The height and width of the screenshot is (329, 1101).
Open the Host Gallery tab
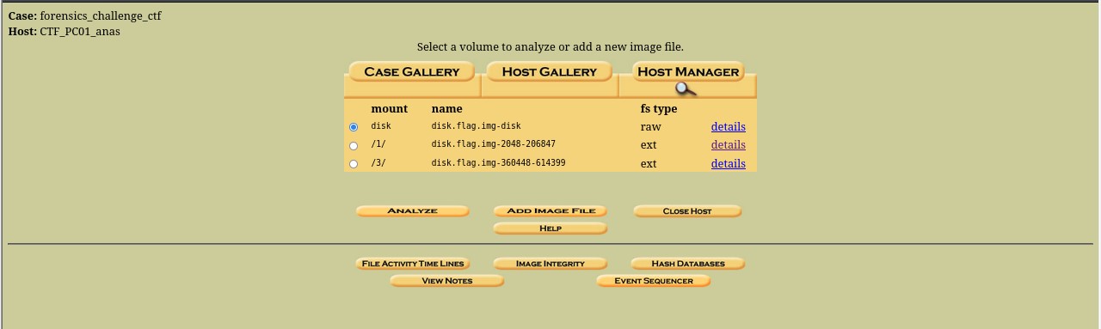point(550,72)
